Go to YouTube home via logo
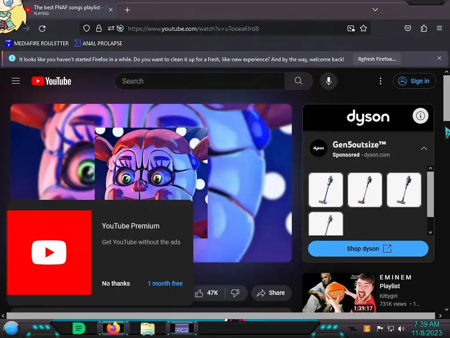This screenshot has width=450, height=338. (51, 81)
